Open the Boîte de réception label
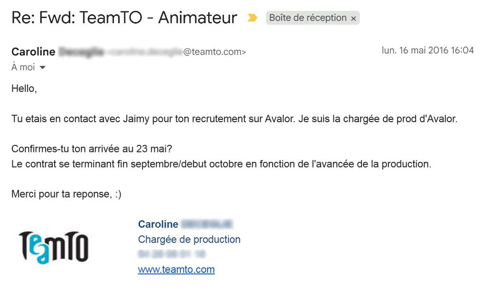The height and width of the screenshot is (287, 485). click(308, 18)
